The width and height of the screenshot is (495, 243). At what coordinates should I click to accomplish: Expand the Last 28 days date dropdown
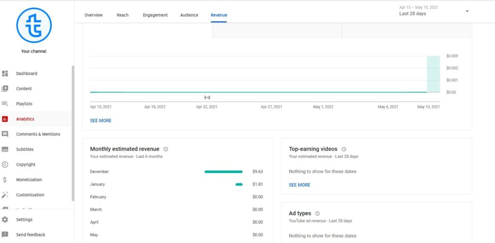click(x=467, y=11)
